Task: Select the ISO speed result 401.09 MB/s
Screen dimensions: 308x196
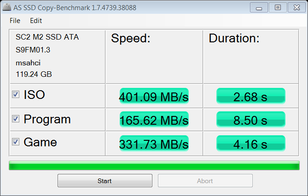Action: tap(154, 97)
